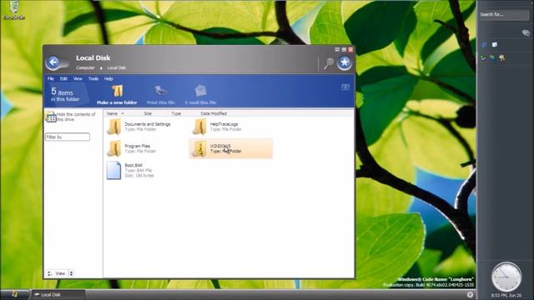The image size is (534, 300).
Task: Focus the sidebar 'Search for...' box
Action: (x=504, y=15)
